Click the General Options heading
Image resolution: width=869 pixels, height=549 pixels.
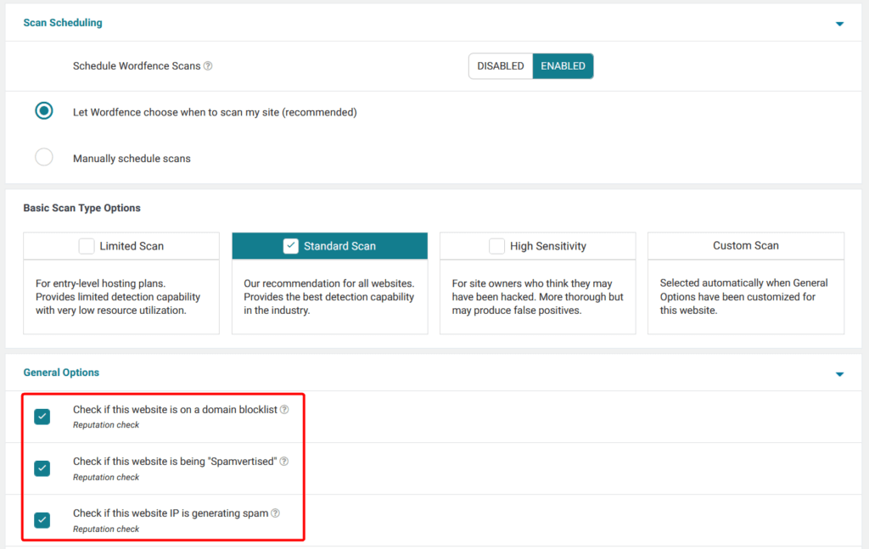click(61, 373)
